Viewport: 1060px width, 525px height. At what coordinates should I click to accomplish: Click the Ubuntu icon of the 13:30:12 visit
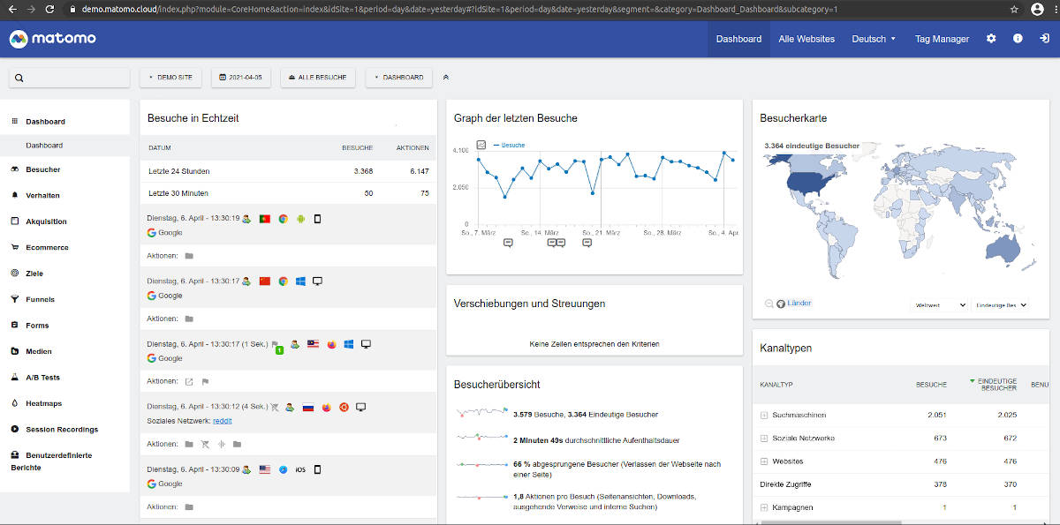point(344,408)
